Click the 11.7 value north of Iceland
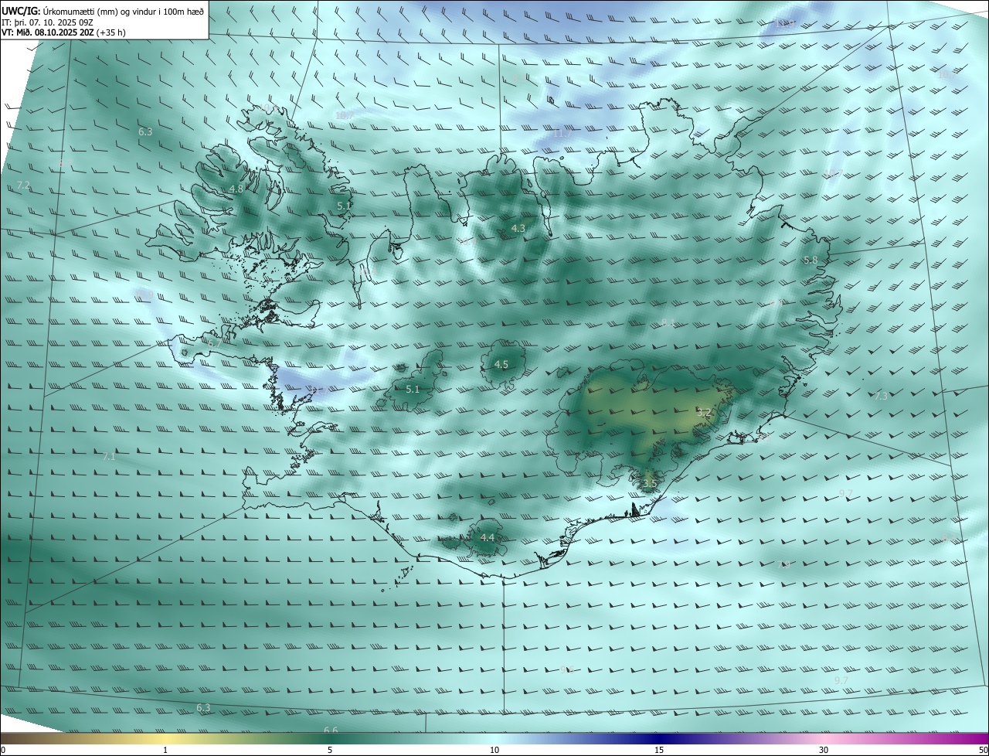This screenshot has height=756, width=989. [x=562, y=134]
